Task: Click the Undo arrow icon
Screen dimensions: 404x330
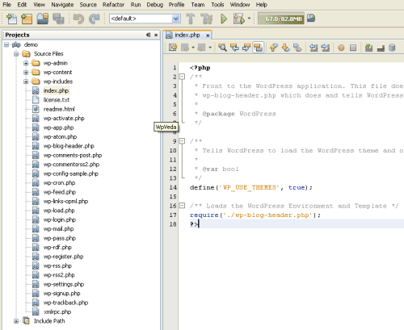Action: pos(78,19)
